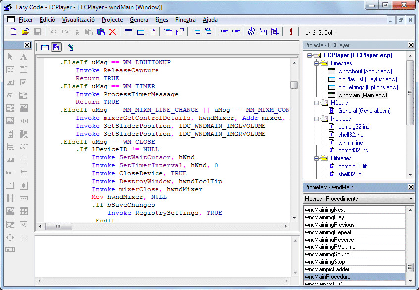419x290 pixels.
Task: Close the toolbox panel
Action: coord(27,45)
